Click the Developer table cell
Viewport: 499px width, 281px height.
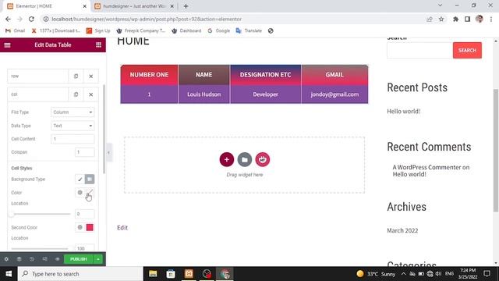click(x=265, y=94)
